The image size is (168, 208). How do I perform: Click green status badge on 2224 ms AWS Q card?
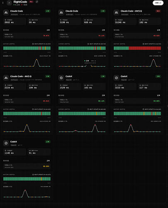coord(48,76)
